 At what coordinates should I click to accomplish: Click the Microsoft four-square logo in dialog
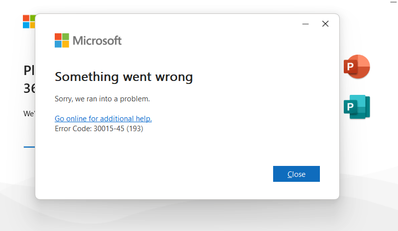[62, 41]
